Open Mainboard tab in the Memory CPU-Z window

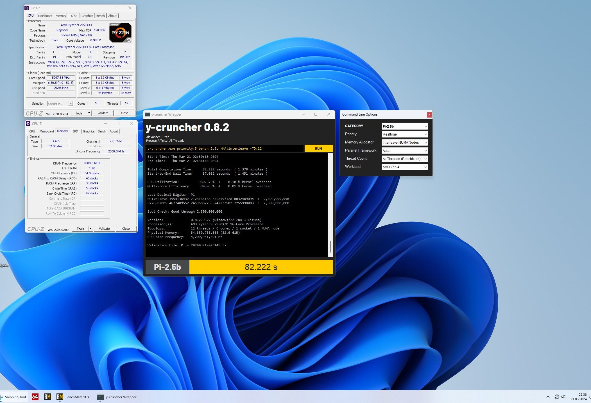point(47,131)
